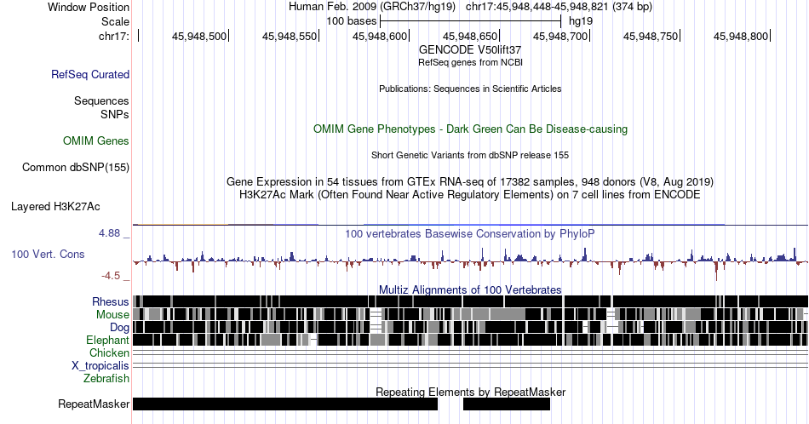Click the 45,948,500 ruler tick
Screen dimensions: 809x424
pyautogui.click(x=200, y=36)
